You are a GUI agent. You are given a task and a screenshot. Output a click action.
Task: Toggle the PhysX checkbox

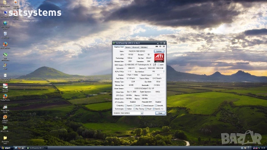146,109
